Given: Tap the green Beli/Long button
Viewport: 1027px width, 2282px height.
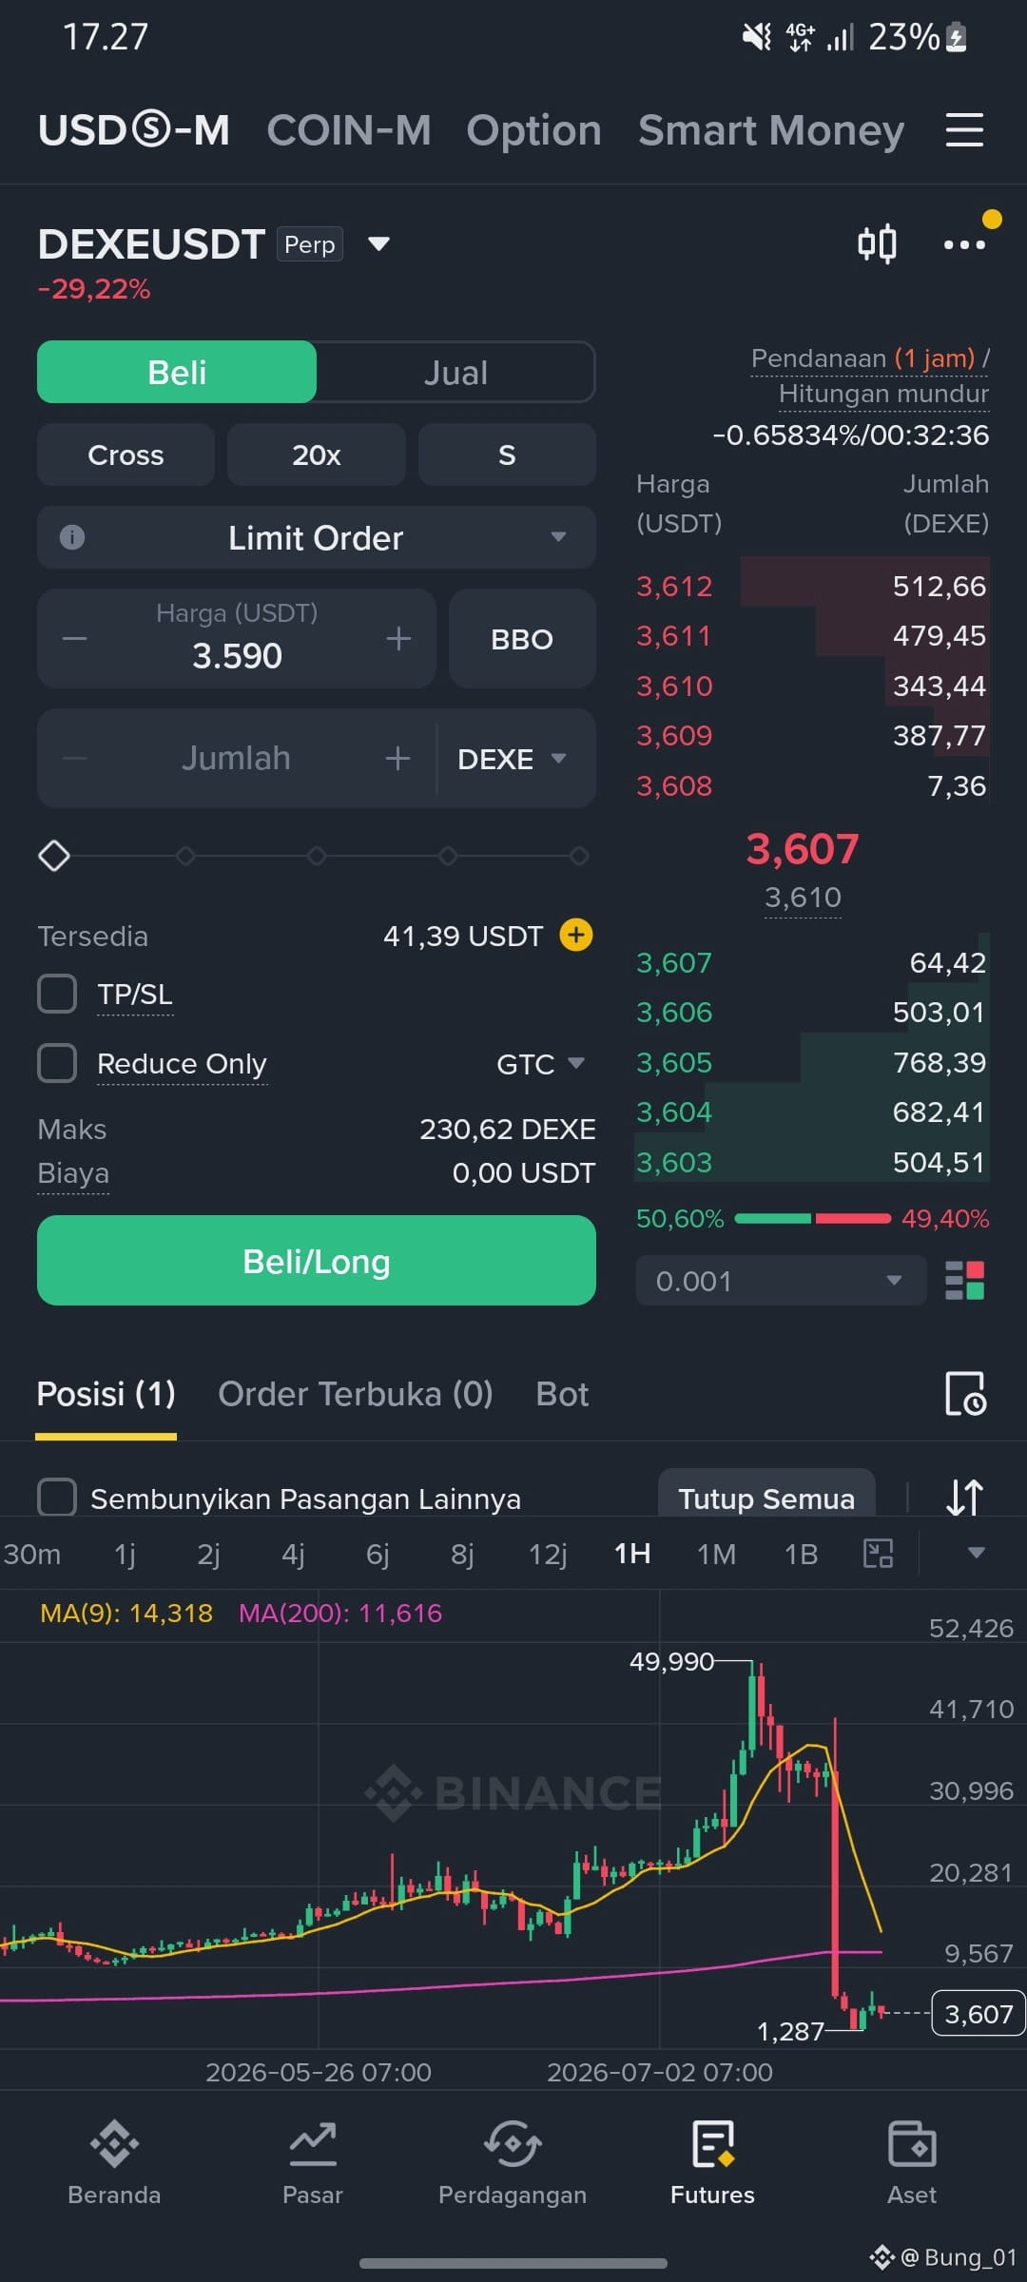Looking at the screenshot, I should [317, 1261].
